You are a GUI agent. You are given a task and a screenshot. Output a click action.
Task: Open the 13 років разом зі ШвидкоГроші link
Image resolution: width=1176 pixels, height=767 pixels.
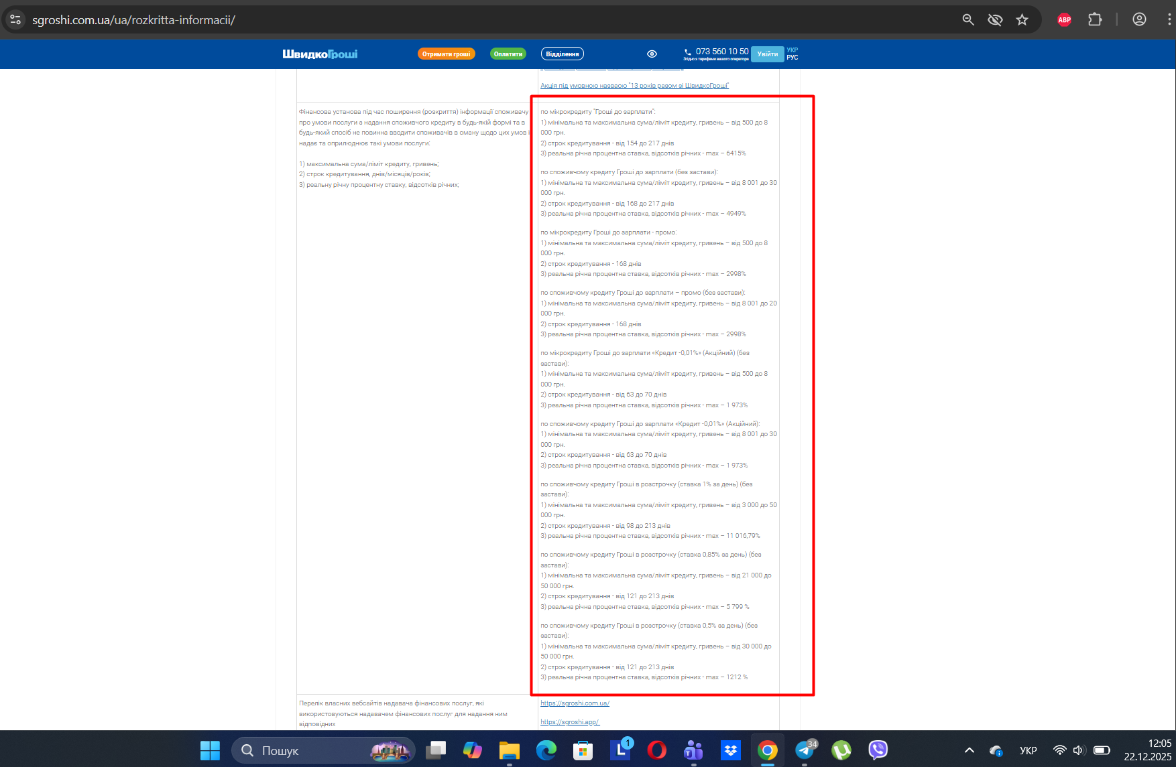(634, 85)
